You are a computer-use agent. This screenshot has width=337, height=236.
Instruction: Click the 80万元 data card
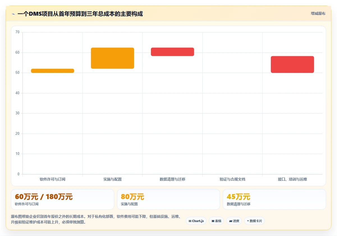point(168,199)
